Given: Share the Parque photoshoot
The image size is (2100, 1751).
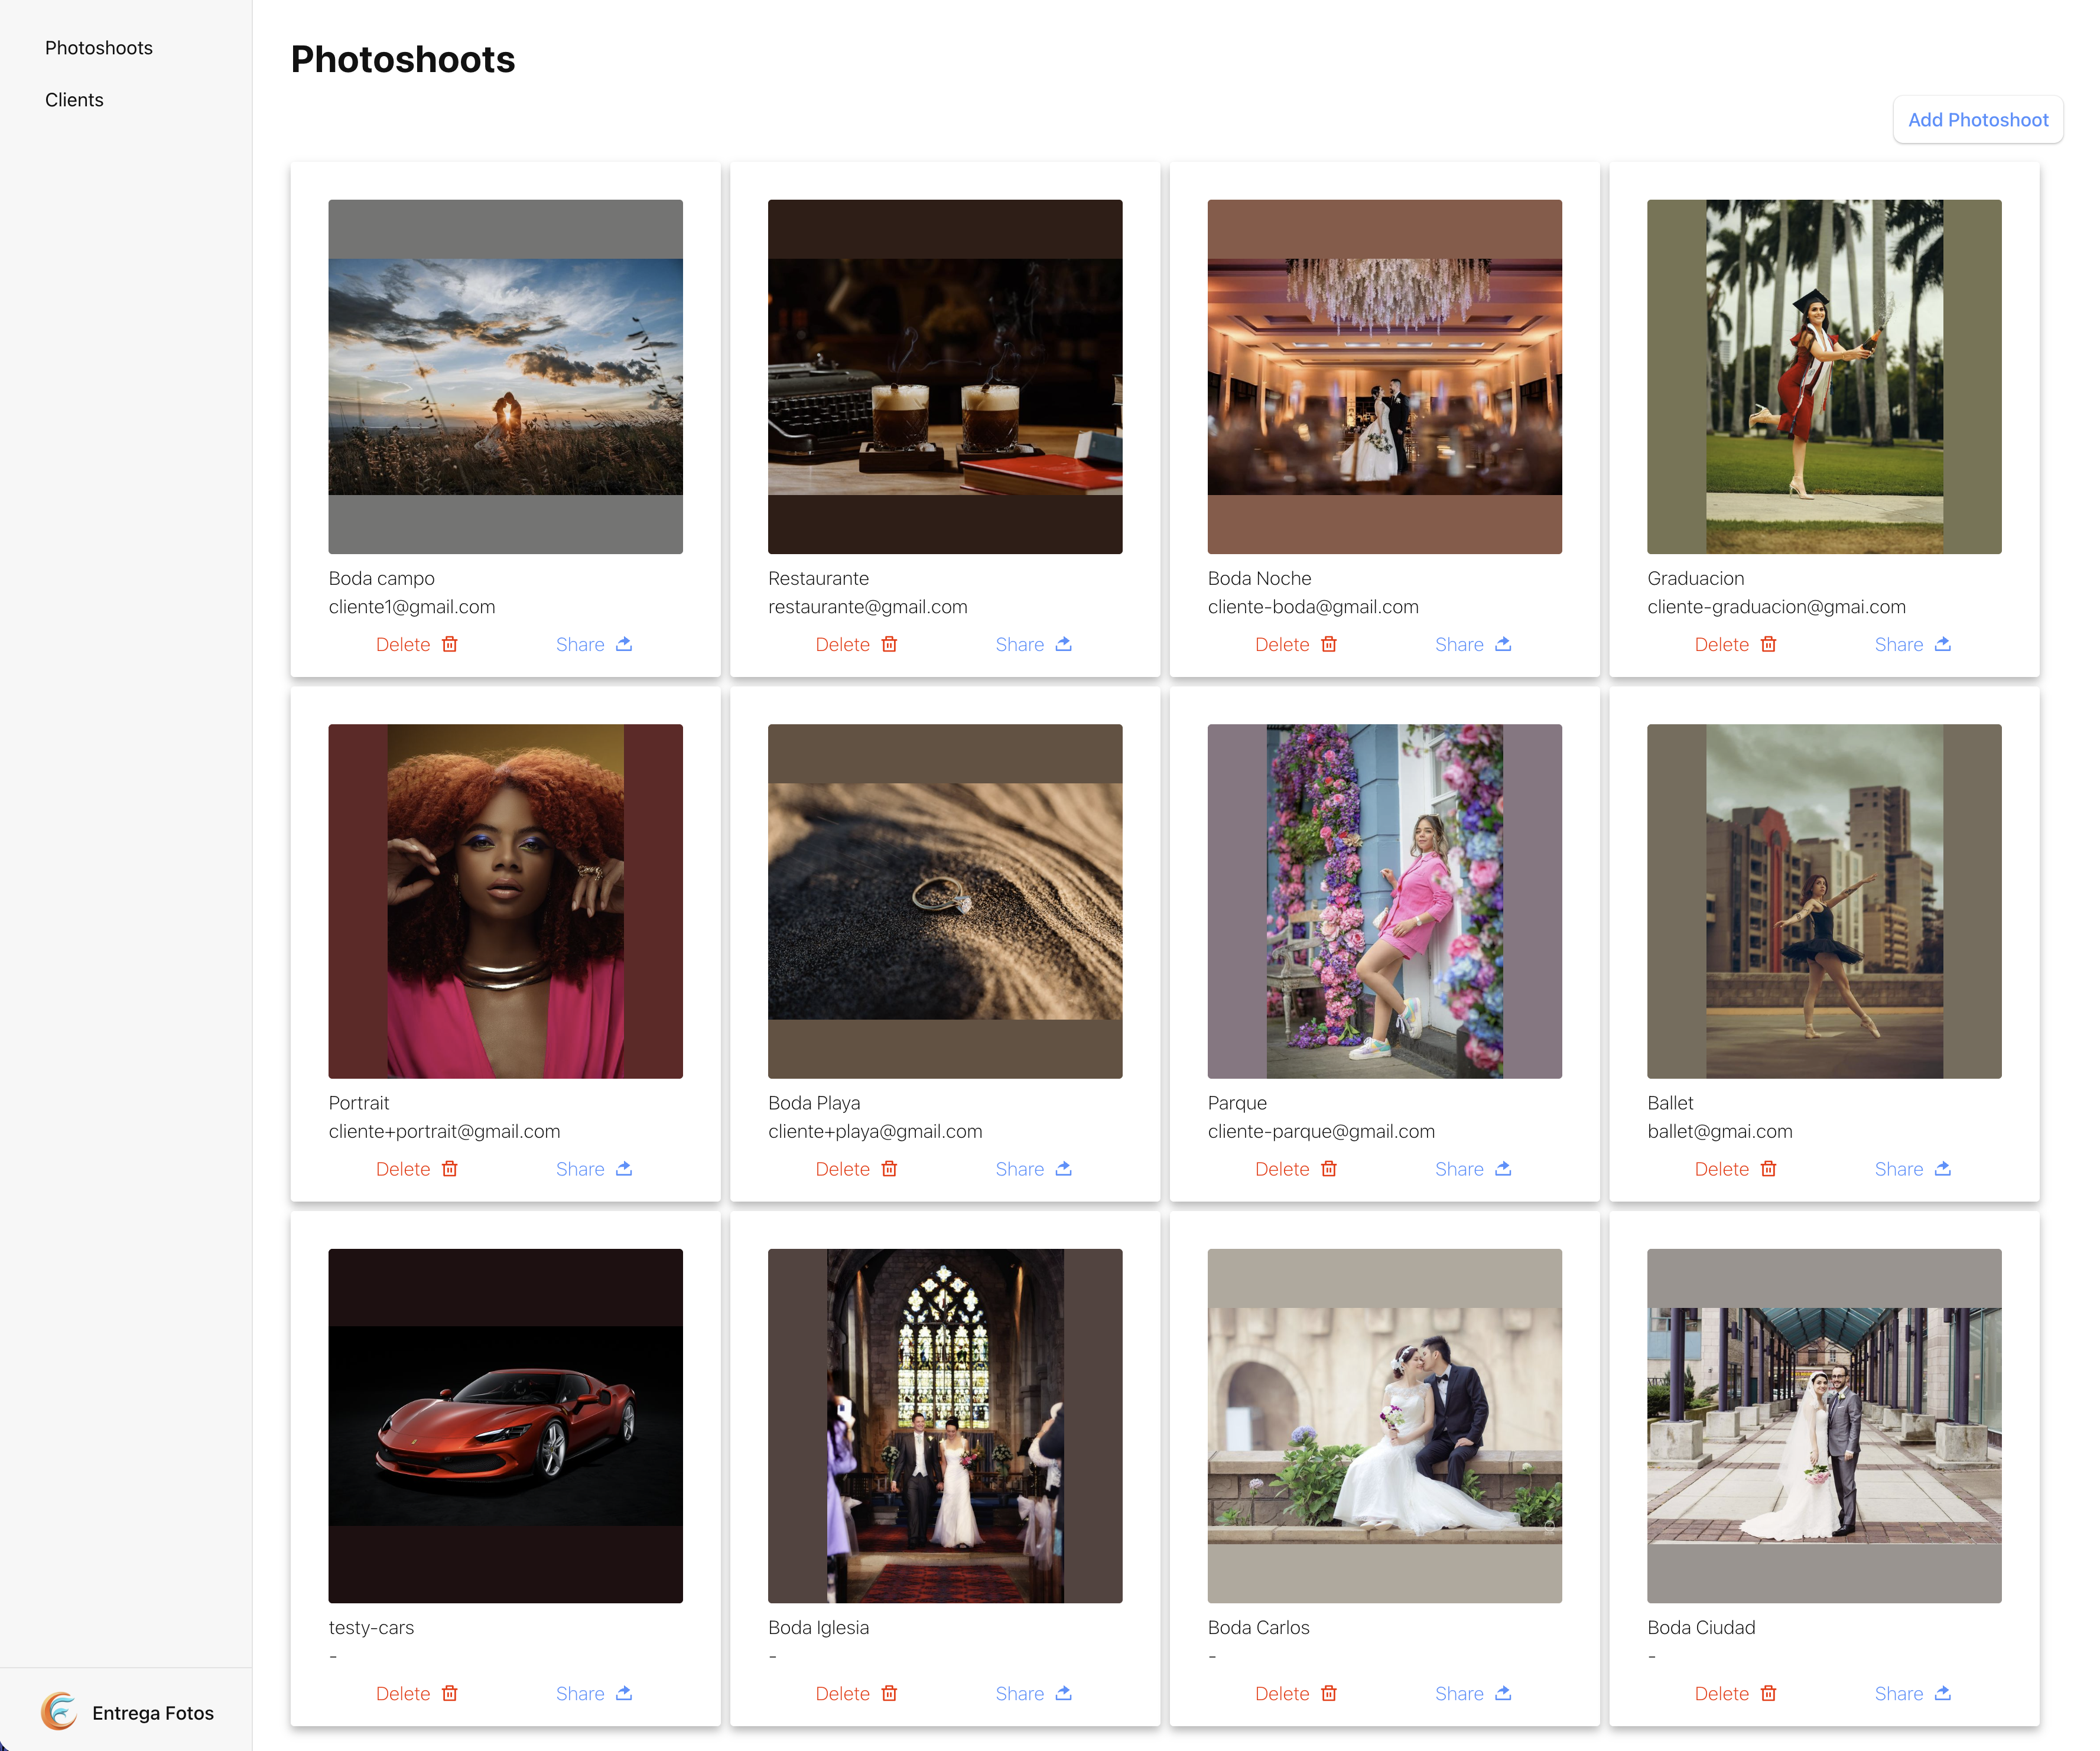Looking at the screenshot, I should 1472,1168.
